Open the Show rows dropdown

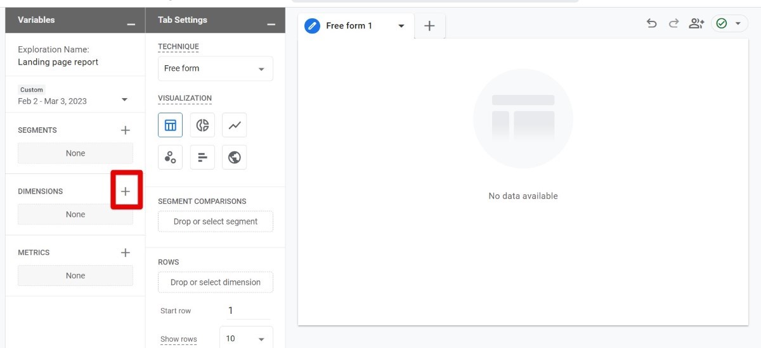[246, 339]
